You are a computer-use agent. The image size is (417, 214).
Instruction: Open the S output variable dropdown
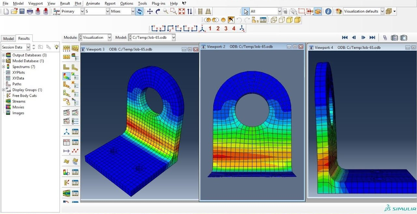click(x=108, y=11)
